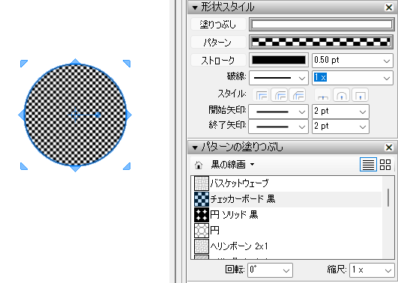Open the white fill color swatch
The image size is (398, 283).
point(322,25)
